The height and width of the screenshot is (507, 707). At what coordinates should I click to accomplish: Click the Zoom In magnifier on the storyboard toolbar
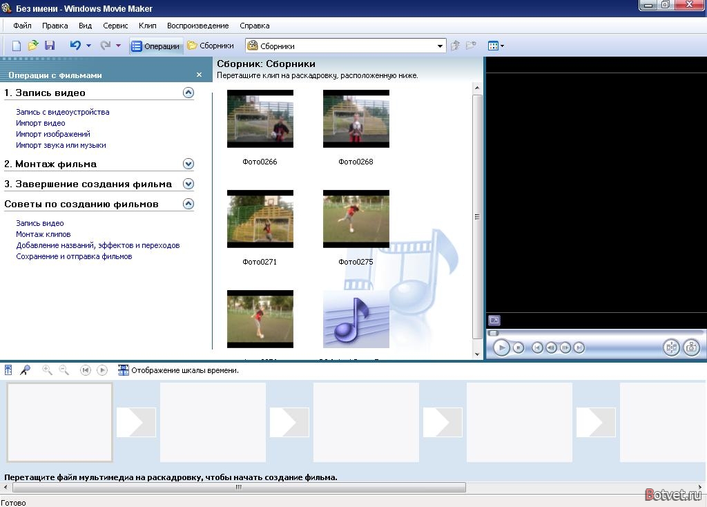click(x=47, y=370)
